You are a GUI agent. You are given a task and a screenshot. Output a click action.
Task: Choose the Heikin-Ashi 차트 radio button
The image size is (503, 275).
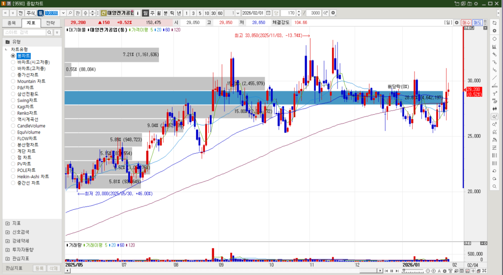13,176
